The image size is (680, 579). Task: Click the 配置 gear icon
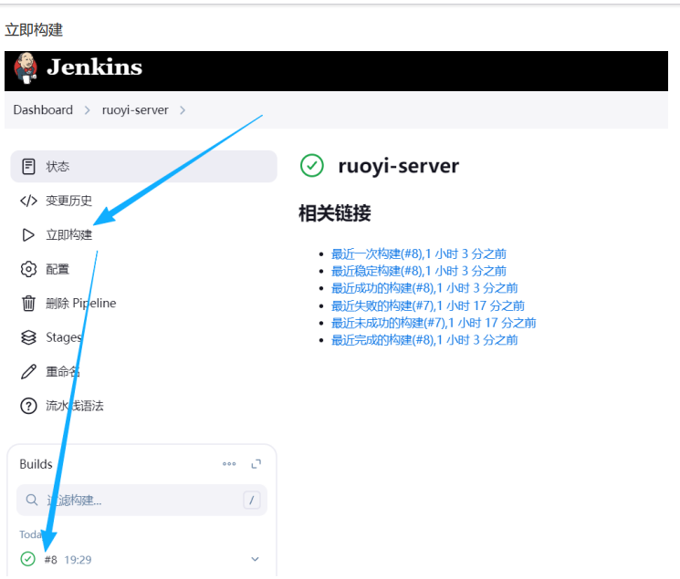(x=28, y=269)
